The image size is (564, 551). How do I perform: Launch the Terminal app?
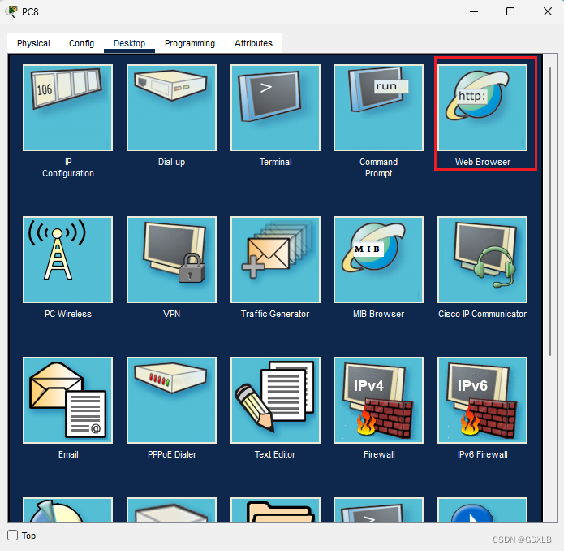pos(275,107)
